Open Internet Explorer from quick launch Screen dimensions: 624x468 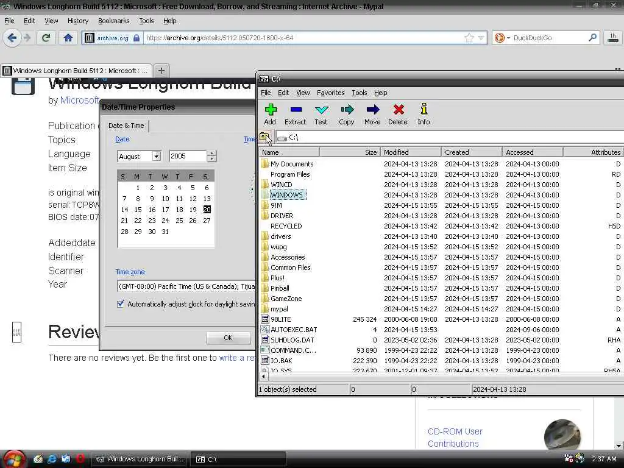tap(52, 459)
